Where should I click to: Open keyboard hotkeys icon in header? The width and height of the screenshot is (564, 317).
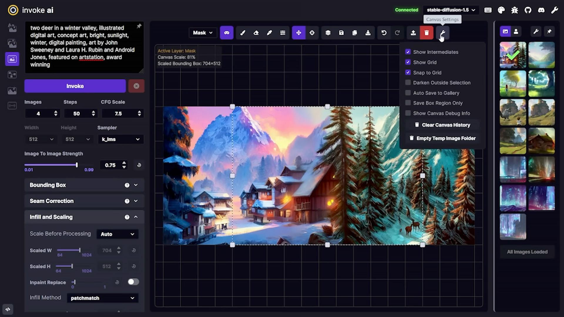coord(488,10)
